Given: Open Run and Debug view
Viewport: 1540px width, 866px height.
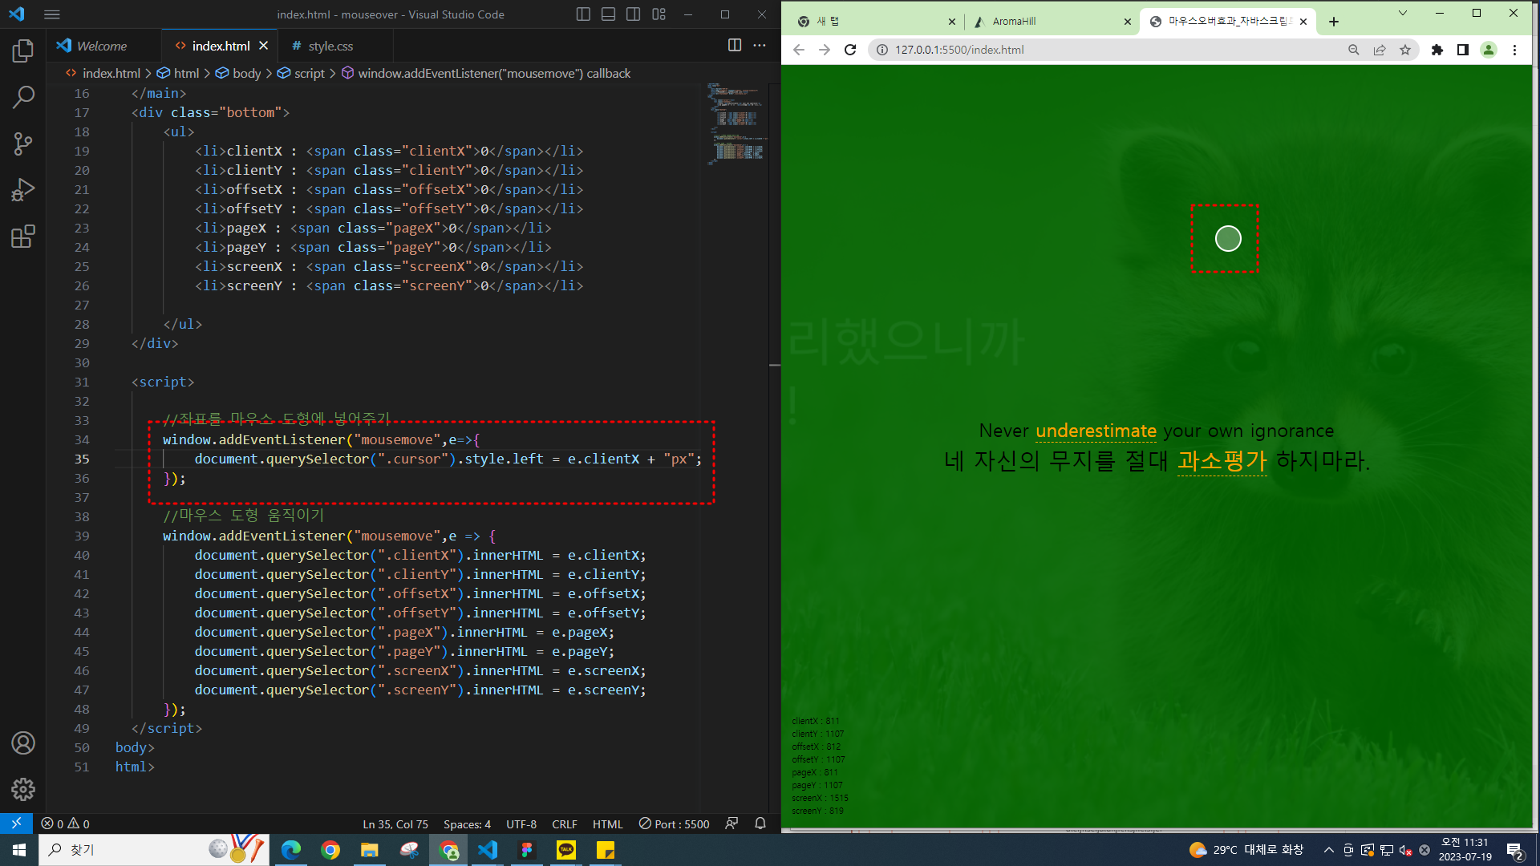Looking at the screenshot, I should tap(22, 190).
